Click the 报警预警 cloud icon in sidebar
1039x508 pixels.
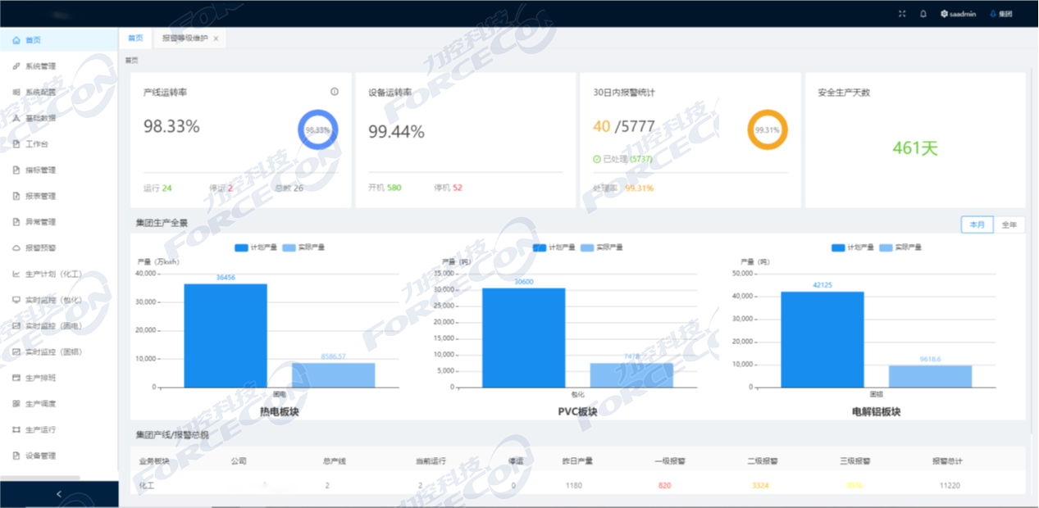[16, 247]
